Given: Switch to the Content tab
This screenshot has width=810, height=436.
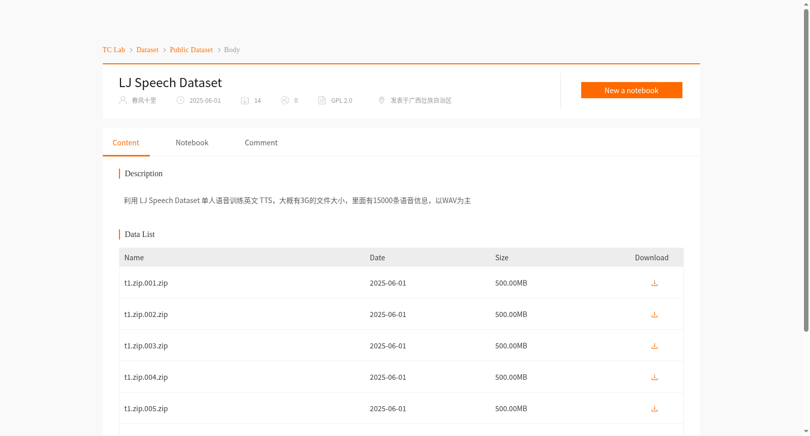Looking at the screenshot, I should pyautogui.click(x=126, y=143).
